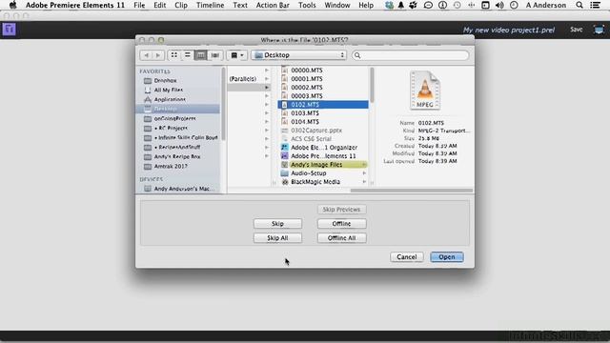Select Adobe Elements 11 Organizer item

pyautogui.click(x=324, y=148)
